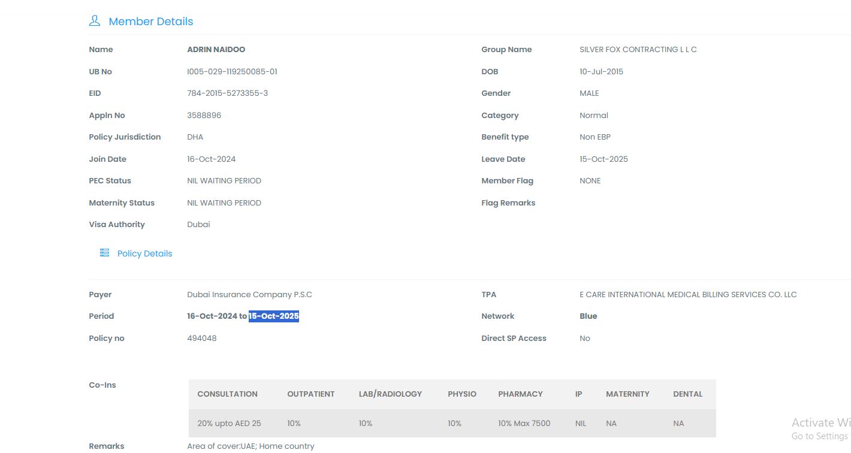
Task: Click the Appln No value 3588896
Action: pyautogui.click(x=204, y=116)
